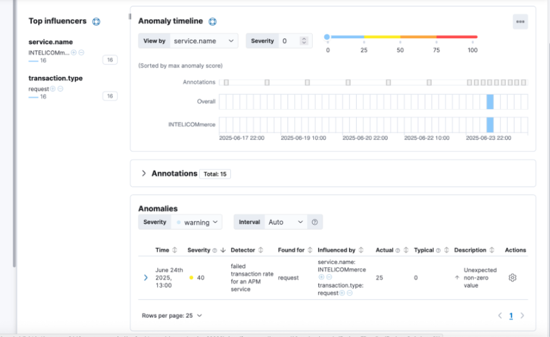
Task: Sort by Severity descending arrow
Action: click(223, 250)
